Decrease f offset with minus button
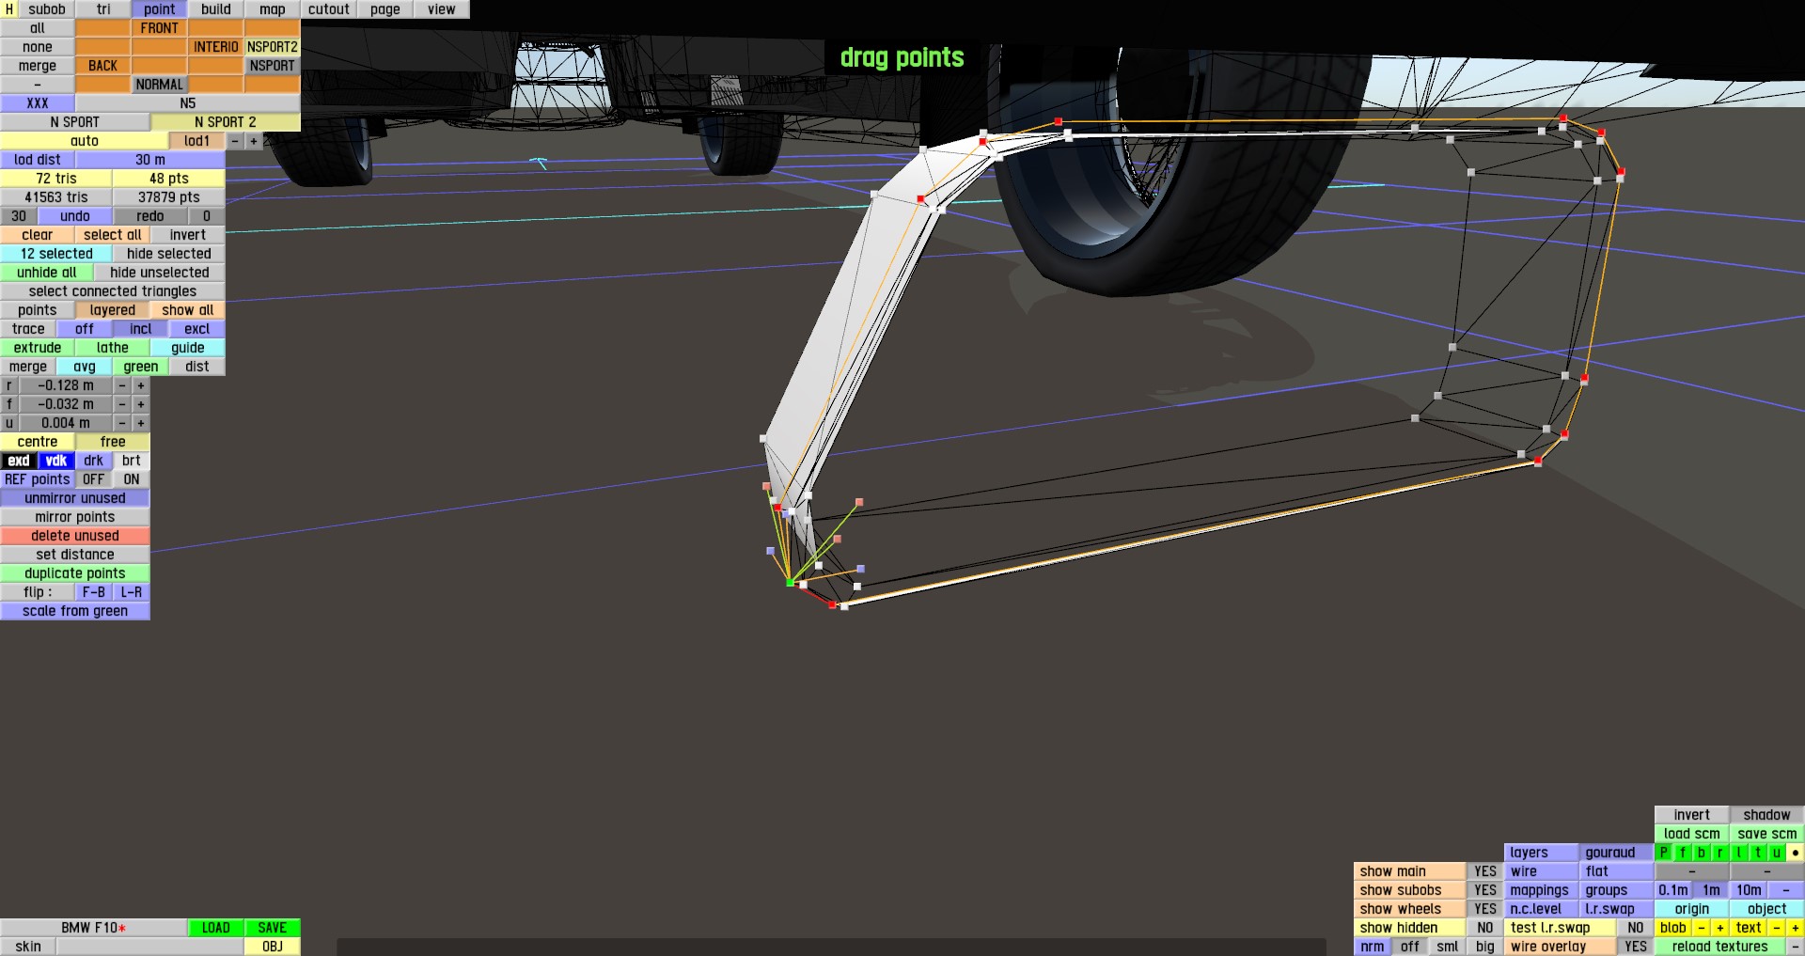 tap(122, 404)
